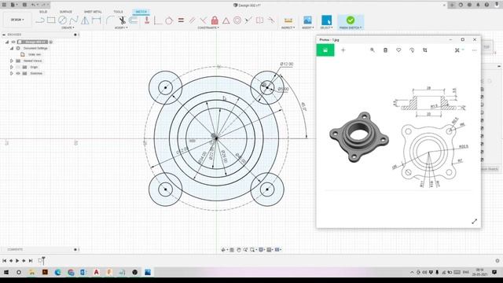Switch to the Sheet Metal tab

[x=93, y=12]
